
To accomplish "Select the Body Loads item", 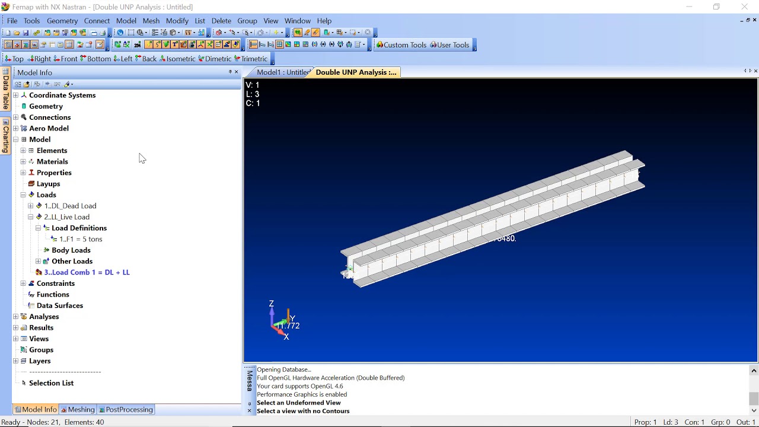I will pyautogui.click(x=71, y=250).
